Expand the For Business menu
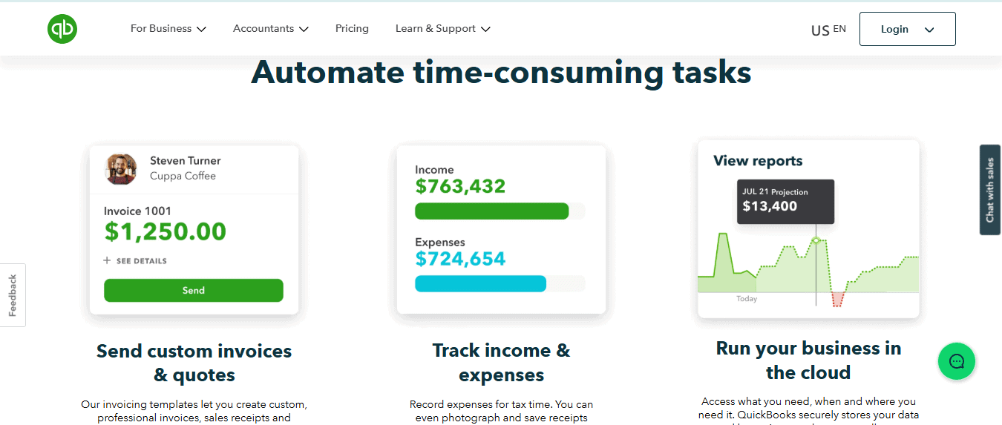 point(168,29)
